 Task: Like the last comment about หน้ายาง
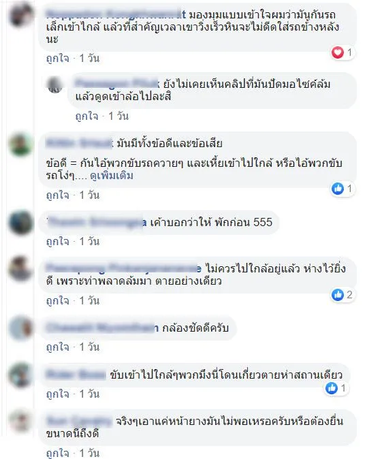[58, 453]
